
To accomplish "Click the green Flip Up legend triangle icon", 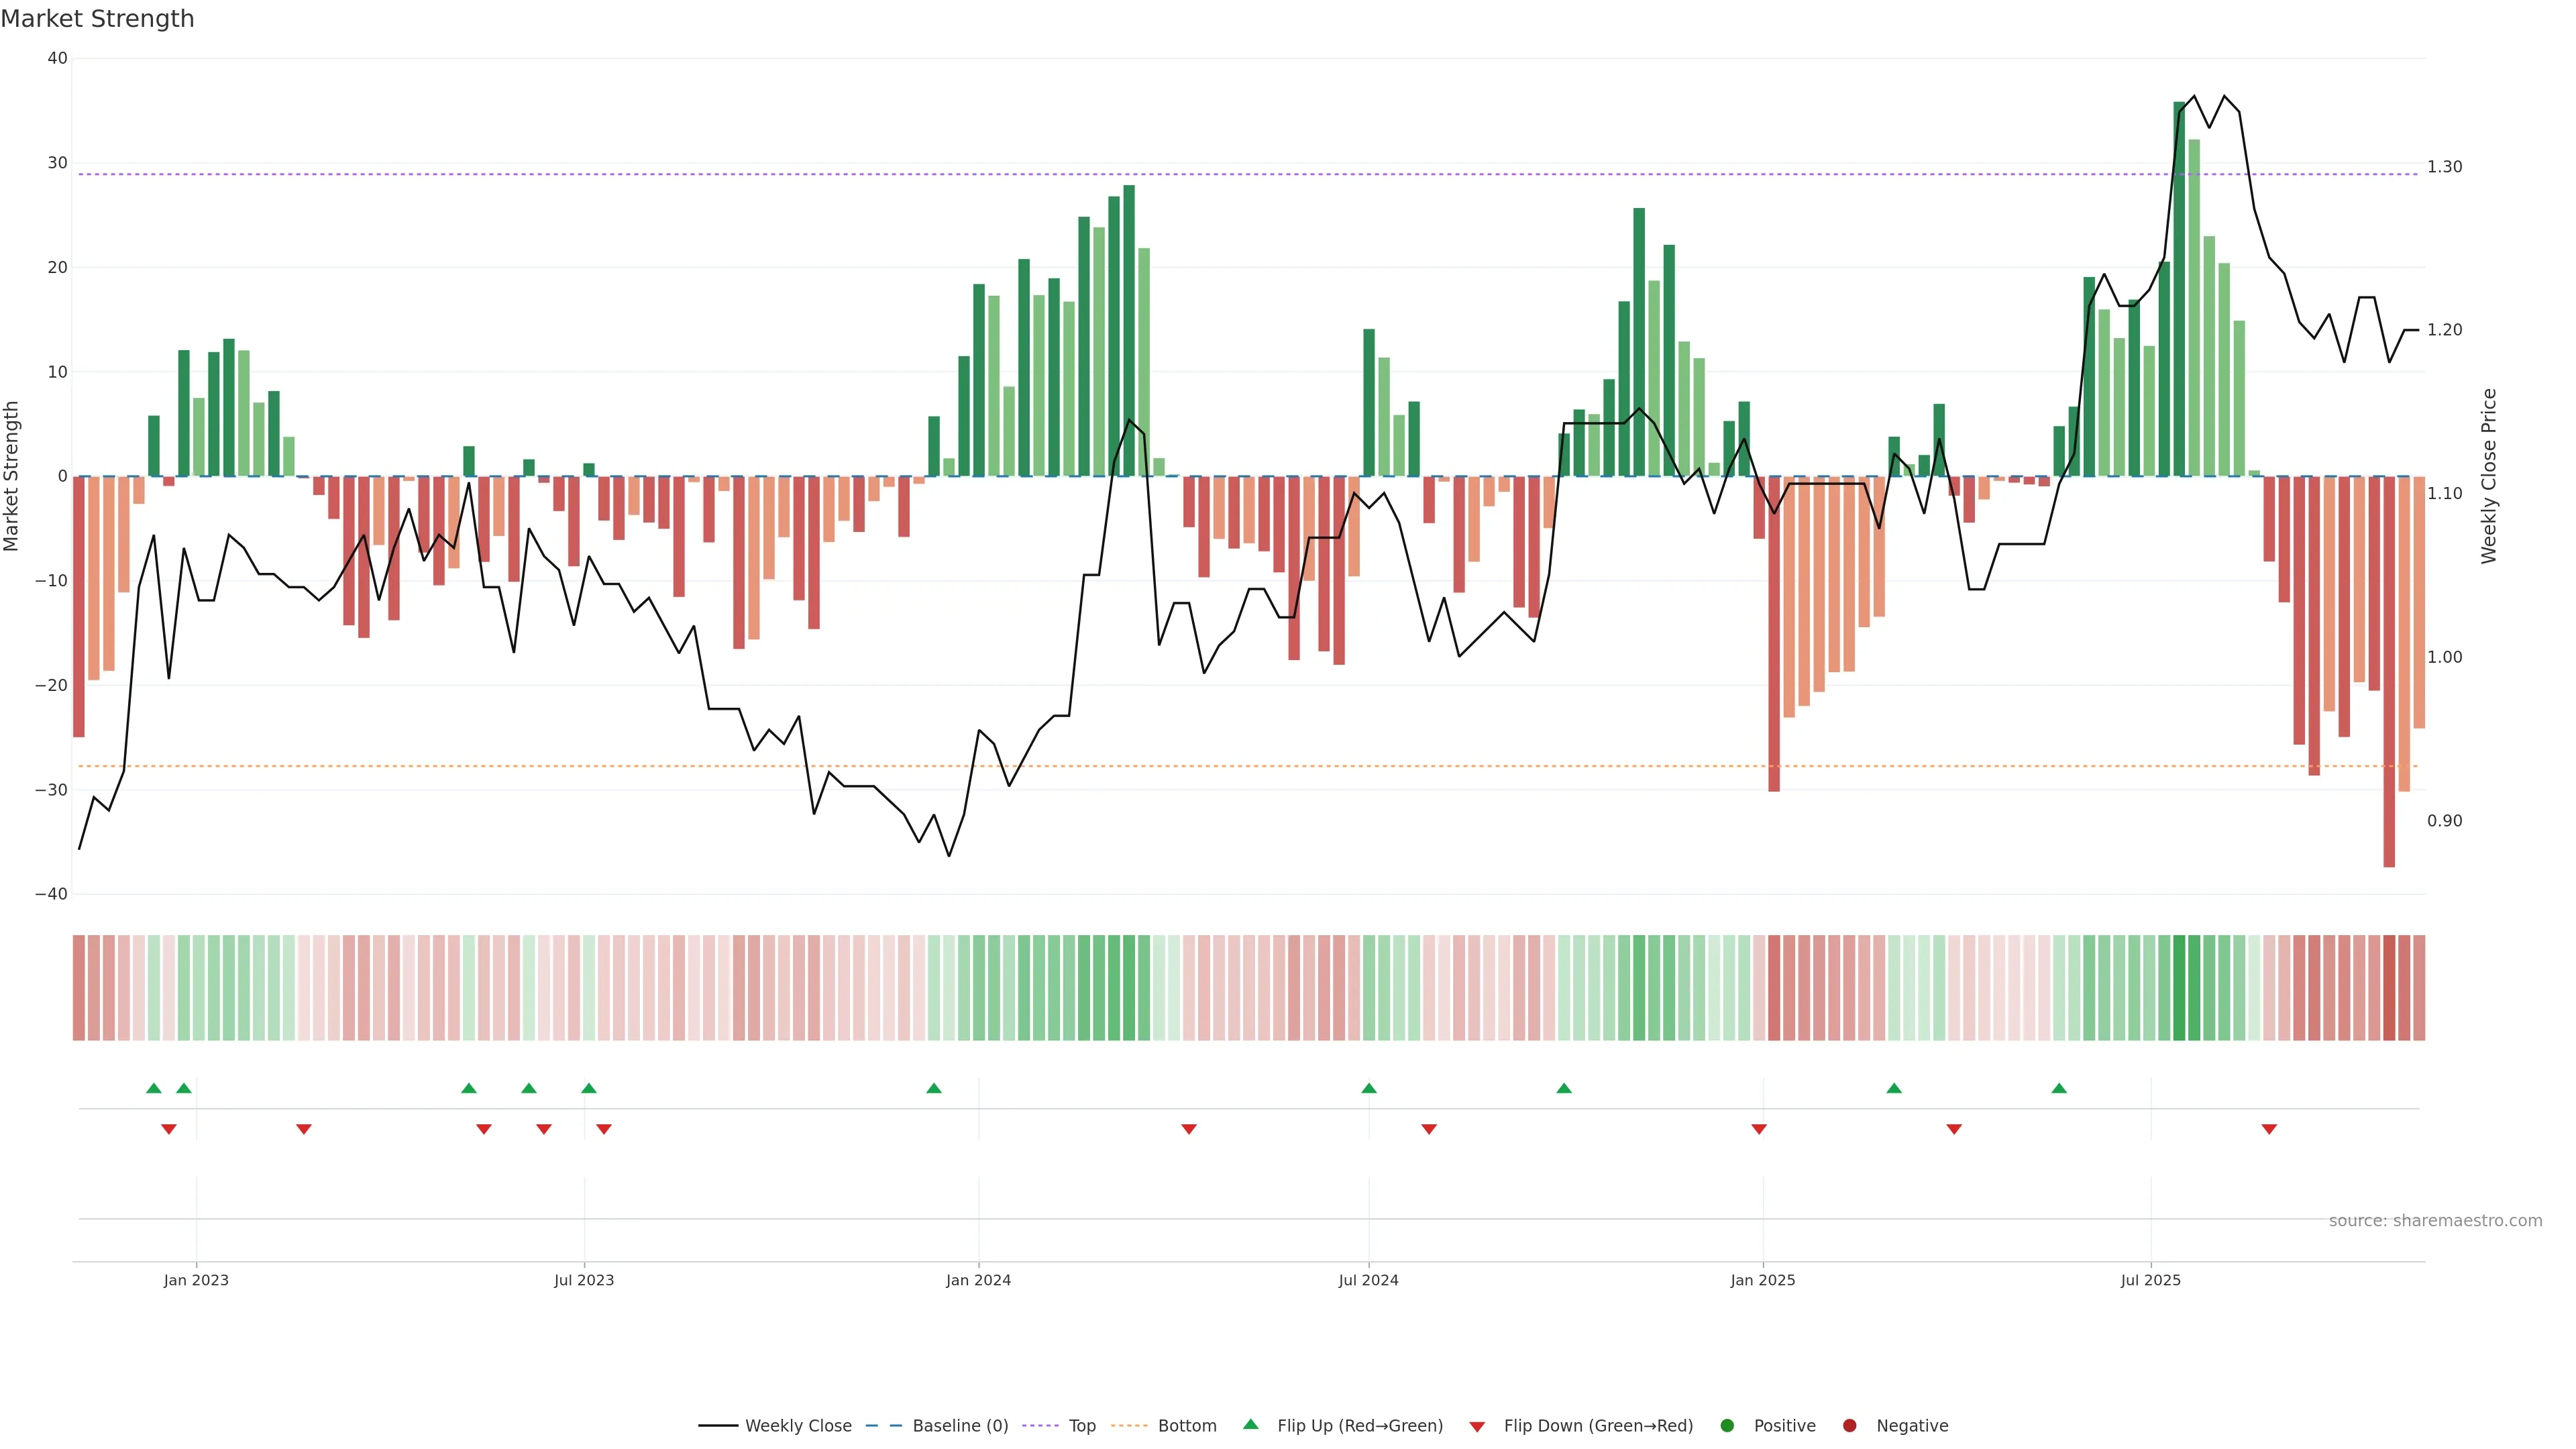I will pos(1250,1425).
